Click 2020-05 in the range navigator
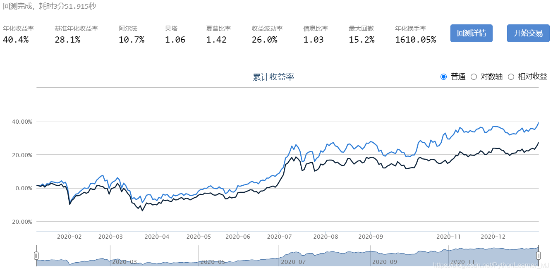553x273 pixels. 213,262
